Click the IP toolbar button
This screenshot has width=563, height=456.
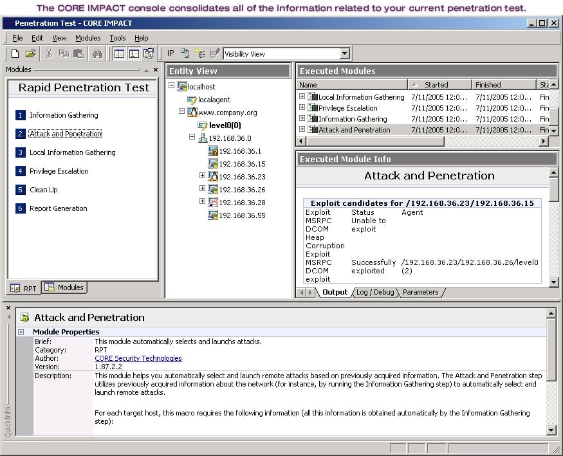[x=171, y=54]
